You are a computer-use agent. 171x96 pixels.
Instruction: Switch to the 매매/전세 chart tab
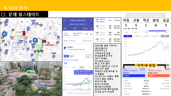(82, 67)
